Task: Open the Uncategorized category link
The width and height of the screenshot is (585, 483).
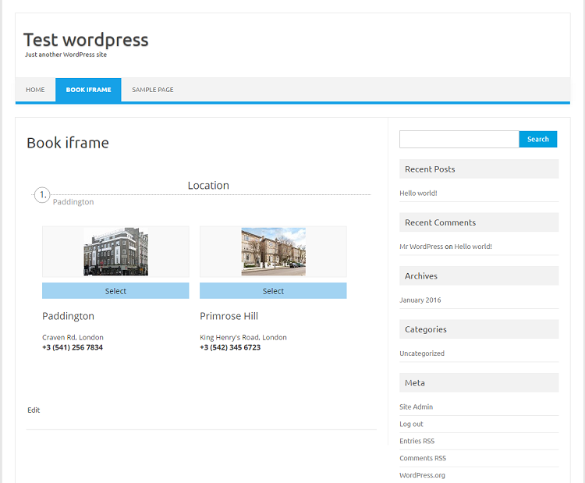Action: (422, 353)
